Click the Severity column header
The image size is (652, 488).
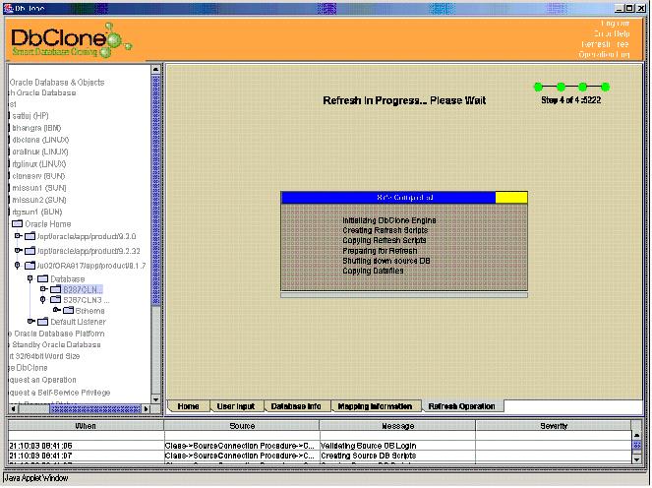(x=554, y=426)
